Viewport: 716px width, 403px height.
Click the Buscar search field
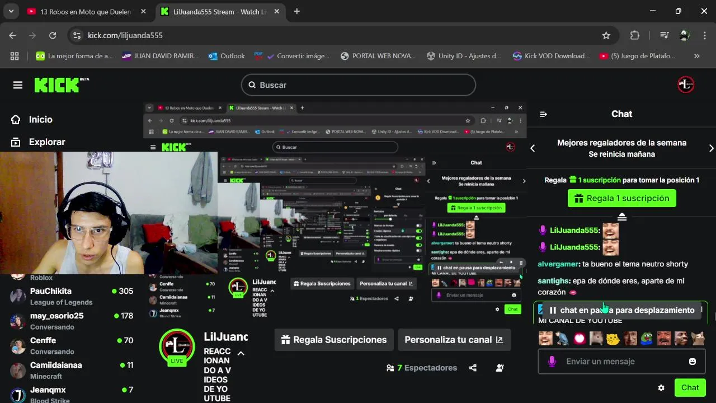[359, 85]
